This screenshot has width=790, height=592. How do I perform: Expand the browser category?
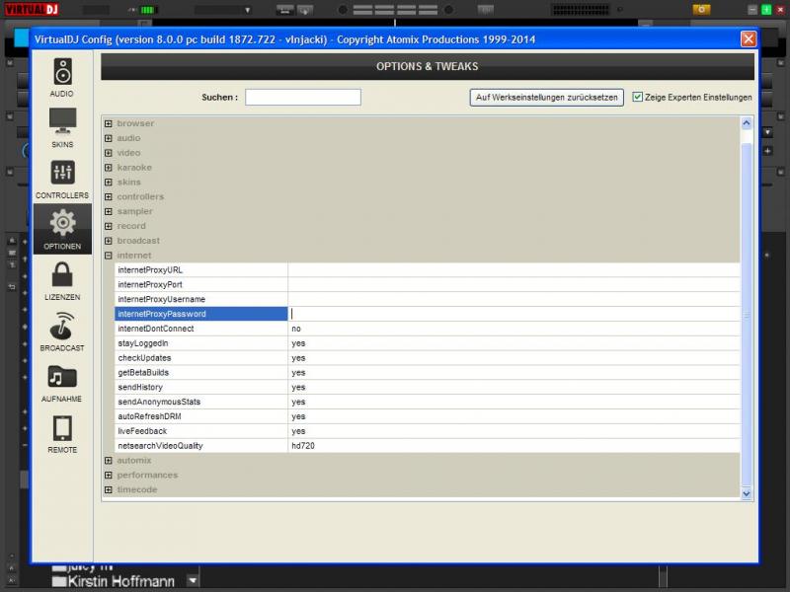pos(109,123)
